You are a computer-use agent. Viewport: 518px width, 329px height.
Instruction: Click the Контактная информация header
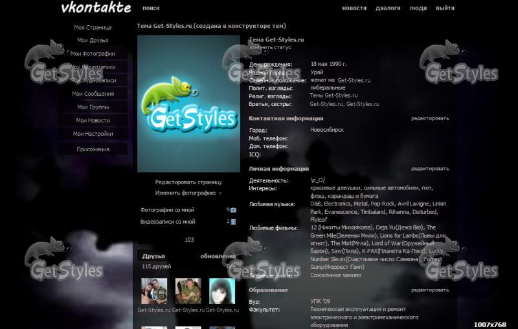tap(286, 118)
